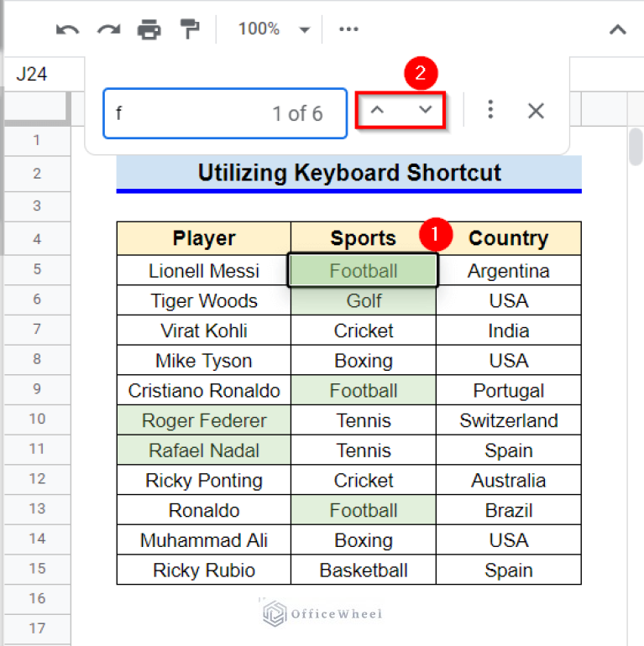Click the Redo arrow icon
The height and width of the screenshot is (646, 644).
click(108, 29)
